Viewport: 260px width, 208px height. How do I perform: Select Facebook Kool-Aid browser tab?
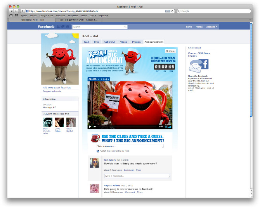[x=32, y=20]
